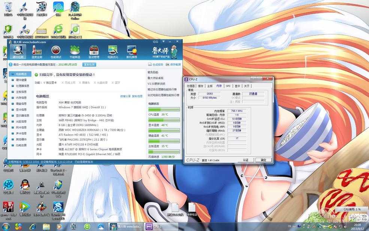
Task: Open the Ludashi title bar dropdown menu arrow
Action: (163, 42)
